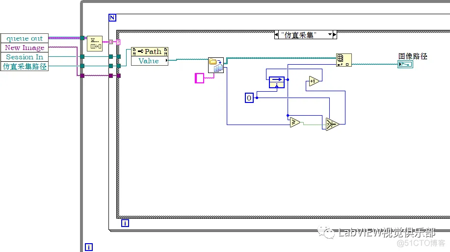Click the For Loop N count terminal
This screenshot has height=252, width=450.
(112, 18)
